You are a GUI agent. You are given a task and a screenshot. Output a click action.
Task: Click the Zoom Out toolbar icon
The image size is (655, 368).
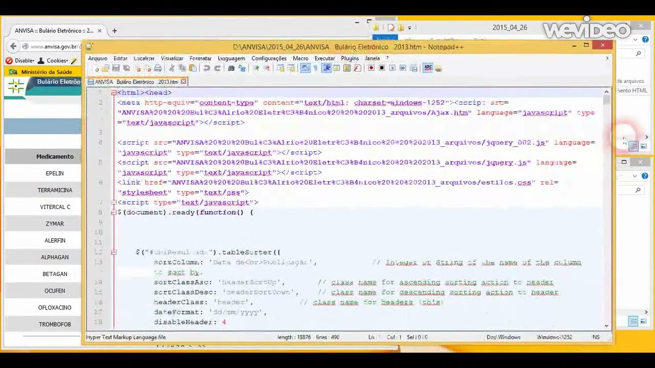coord(266,68)
